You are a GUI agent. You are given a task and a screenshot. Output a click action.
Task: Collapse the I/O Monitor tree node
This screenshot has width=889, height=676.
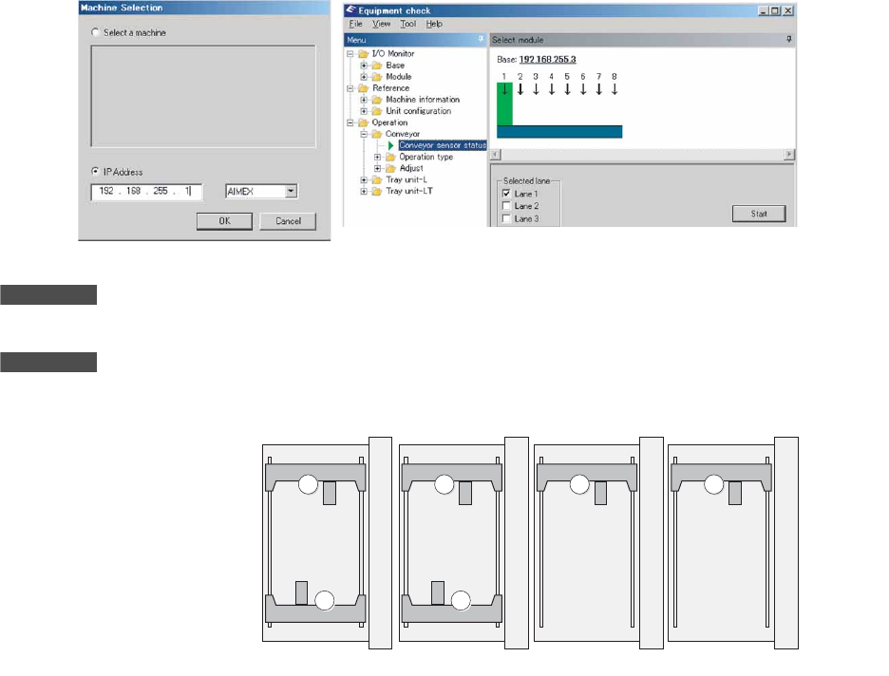point(350,54)
